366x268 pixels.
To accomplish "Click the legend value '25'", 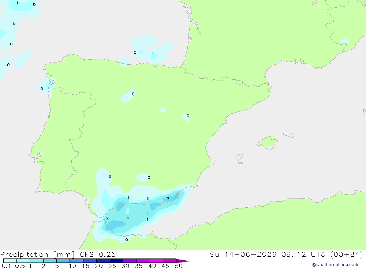I will click(x=112, y=266).
